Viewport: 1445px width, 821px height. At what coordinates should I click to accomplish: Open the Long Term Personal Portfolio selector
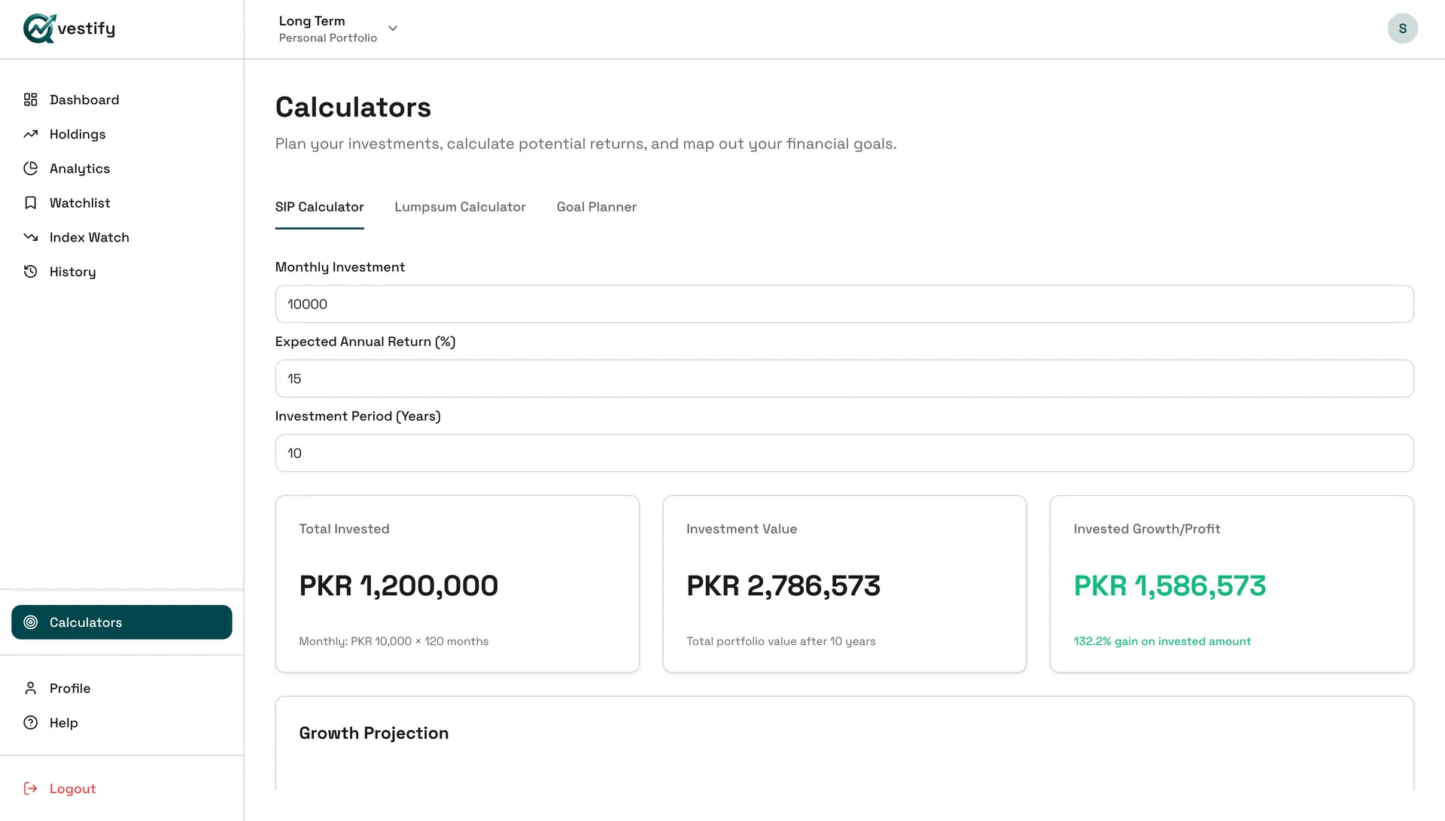(338, 29)
